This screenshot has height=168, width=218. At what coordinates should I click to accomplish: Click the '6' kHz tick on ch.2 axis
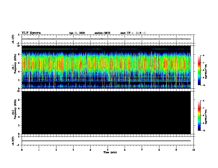(19, 108)
